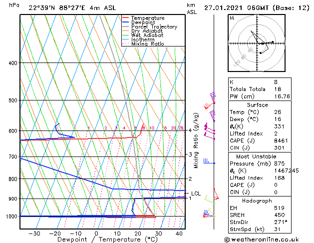
Task: Click the blue wind barb near 700 hPa
Action: [209, 161]
